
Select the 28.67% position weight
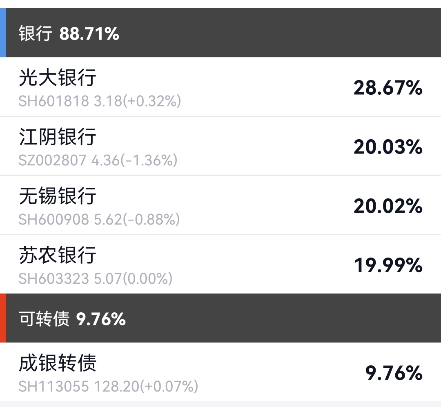point(388,88)
